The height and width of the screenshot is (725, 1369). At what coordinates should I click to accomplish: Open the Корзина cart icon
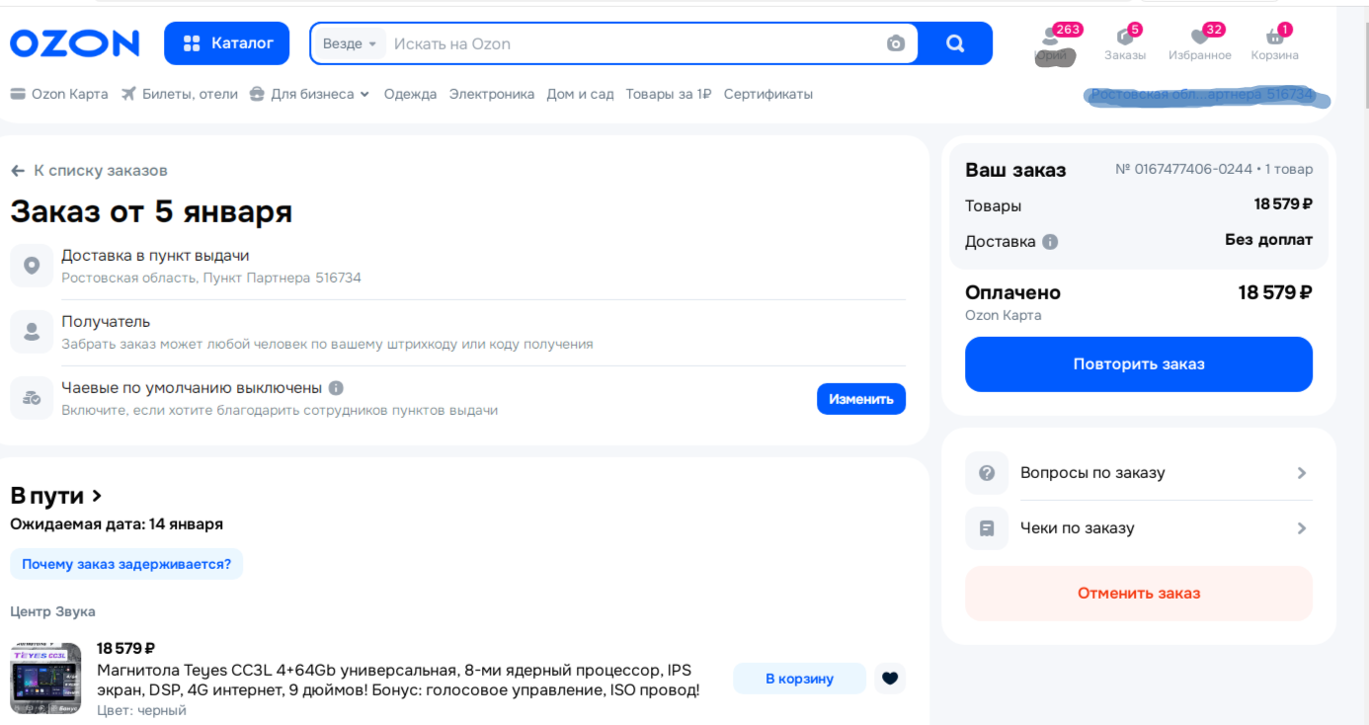pyautogui.click(x=1275, y=44)
